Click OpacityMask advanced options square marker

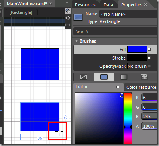[149, 66]
